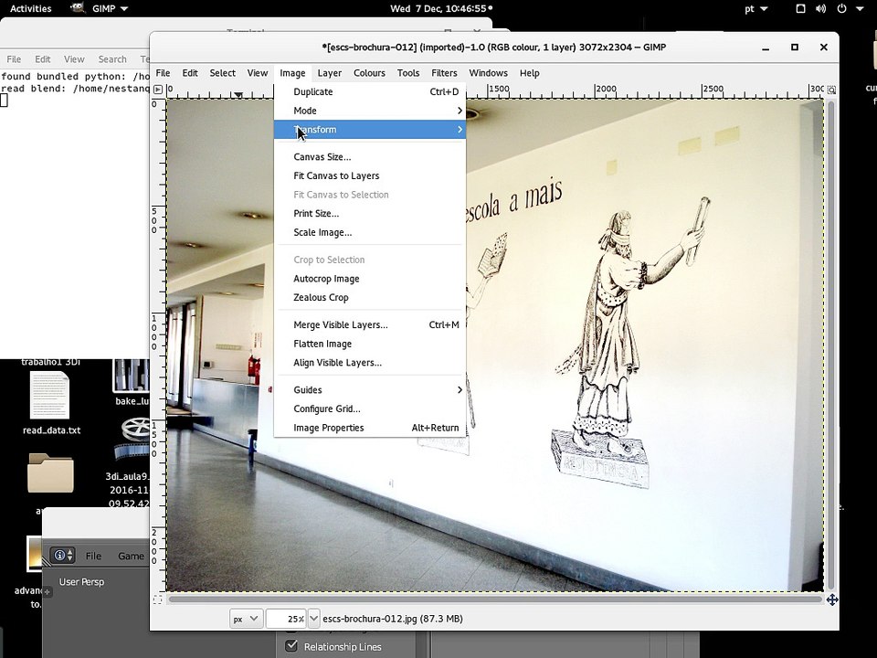
Task: Open GIMP's Edit menu
Action: coord(190,73)
